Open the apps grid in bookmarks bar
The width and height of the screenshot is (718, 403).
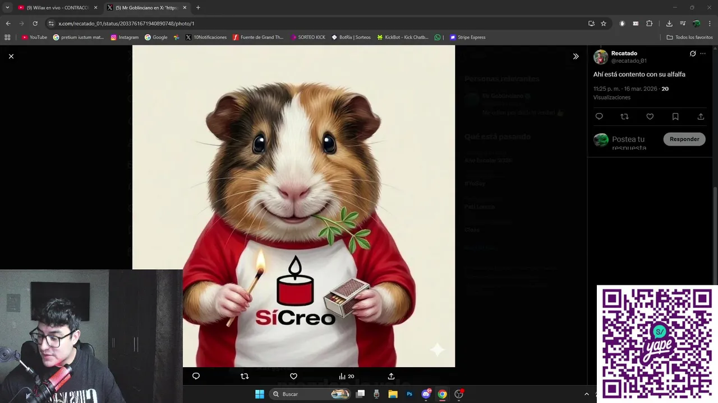(x=7, y=38)
